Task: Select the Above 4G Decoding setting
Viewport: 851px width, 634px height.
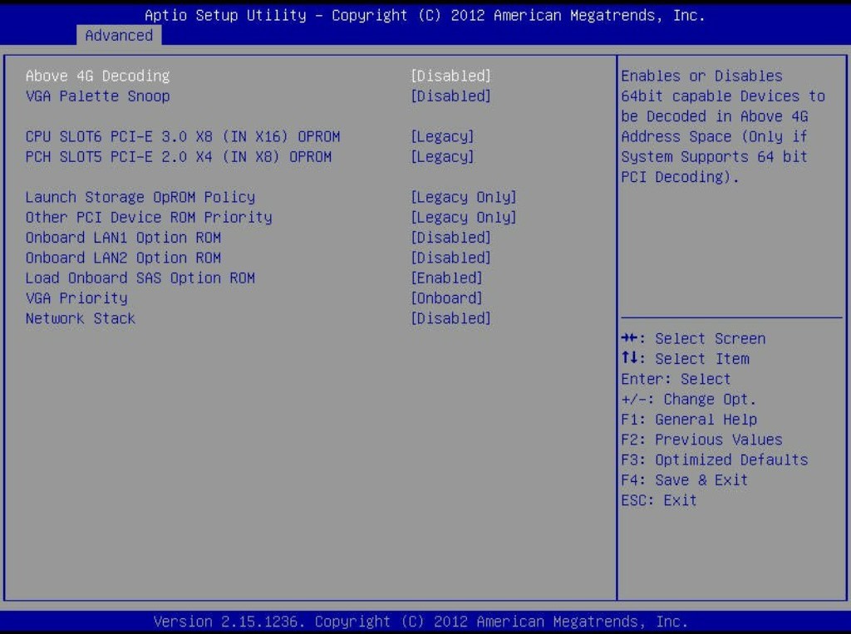Action: pos(98,76)
